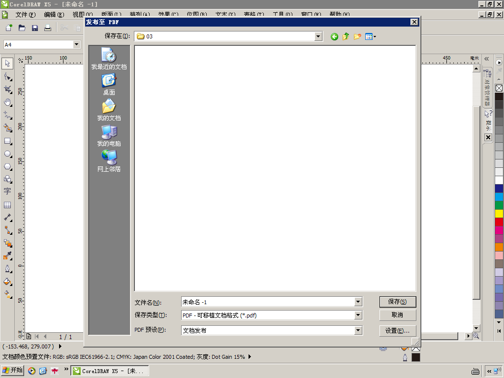
Task: Select the Fill bucket tool
Action: click(x=8, y=282)
